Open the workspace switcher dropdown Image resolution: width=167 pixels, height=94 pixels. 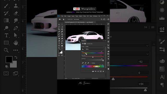(105, 19)
